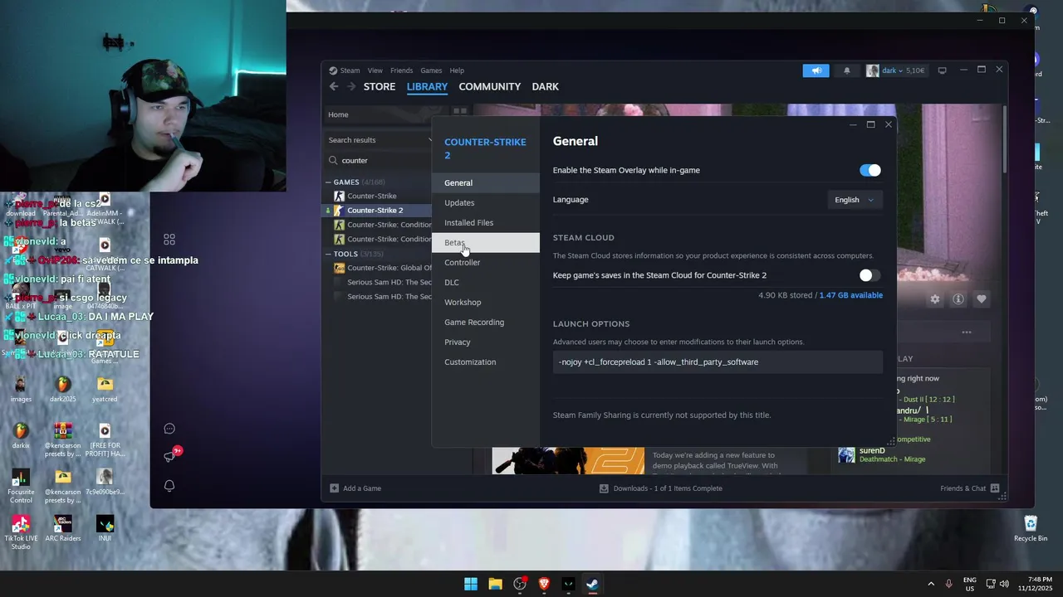Collapse the TOOLS category in library
This screenshot has width=1063, height=597.
click(x=329, y=255)
